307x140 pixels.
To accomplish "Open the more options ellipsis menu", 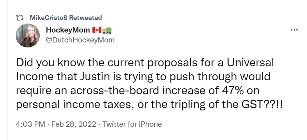I will [294, 30].
